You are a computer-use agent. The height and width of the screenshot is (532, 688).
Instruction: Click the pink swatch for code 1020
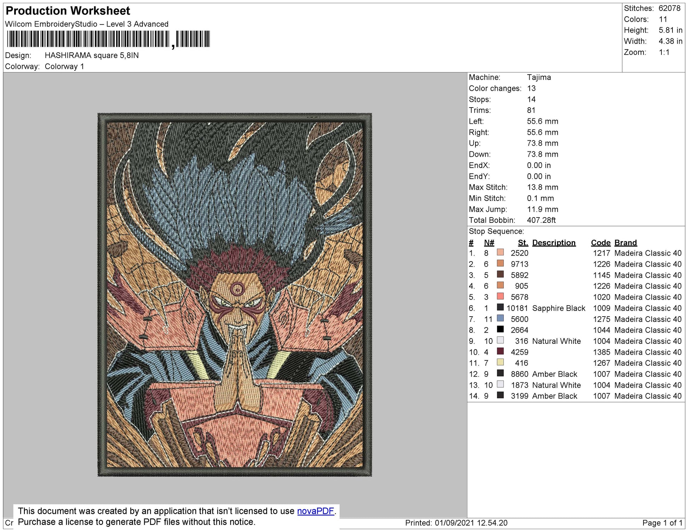(x=500, y=296)
